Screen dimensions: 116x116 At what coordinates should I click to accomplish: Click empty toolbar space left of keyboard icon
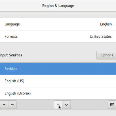tap(89, 105)
